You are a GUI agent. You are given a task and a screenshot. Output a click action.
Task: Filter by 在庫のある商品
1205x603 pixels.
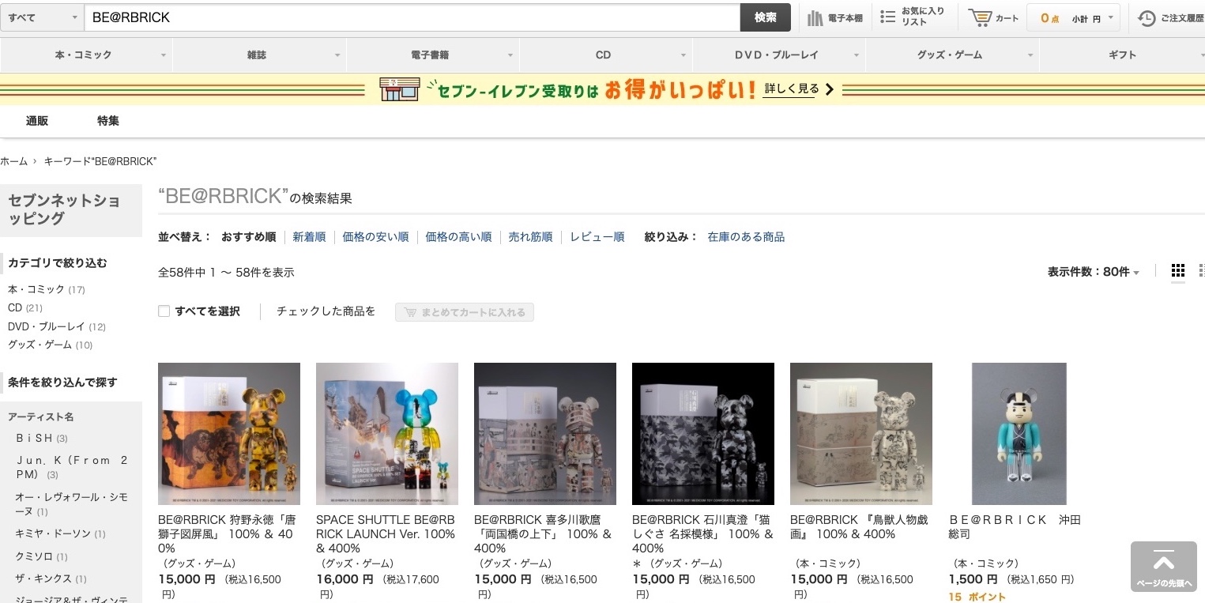point(746,237)
